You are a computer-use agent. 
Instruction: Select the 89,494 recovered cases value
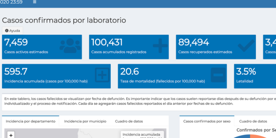[x=194, y=42]
